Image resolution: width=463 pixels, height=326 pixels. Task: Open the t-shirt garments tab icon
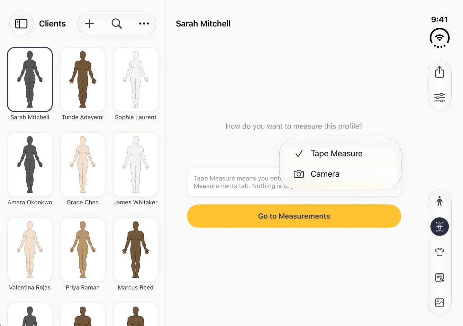point(440,252)
